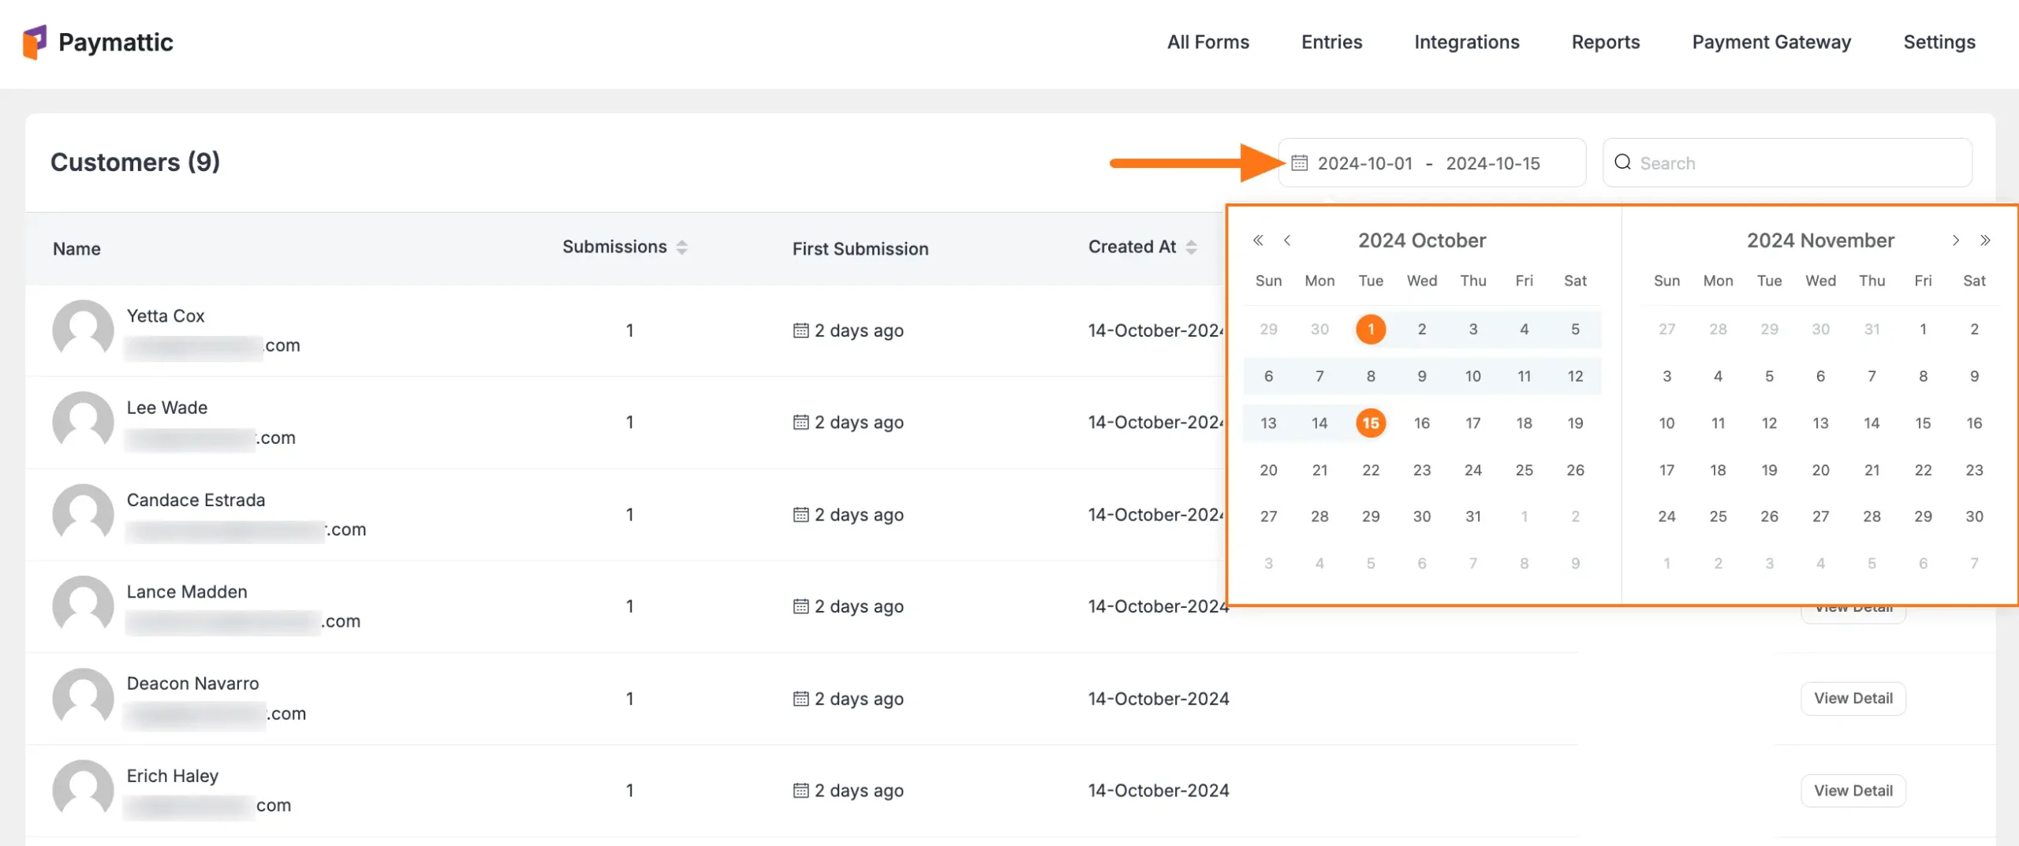Image resolution: width=2019 pixels, height=846 pixels.
Task: Click the sort arrows on the Created At column
Action: click(1192, 246)
